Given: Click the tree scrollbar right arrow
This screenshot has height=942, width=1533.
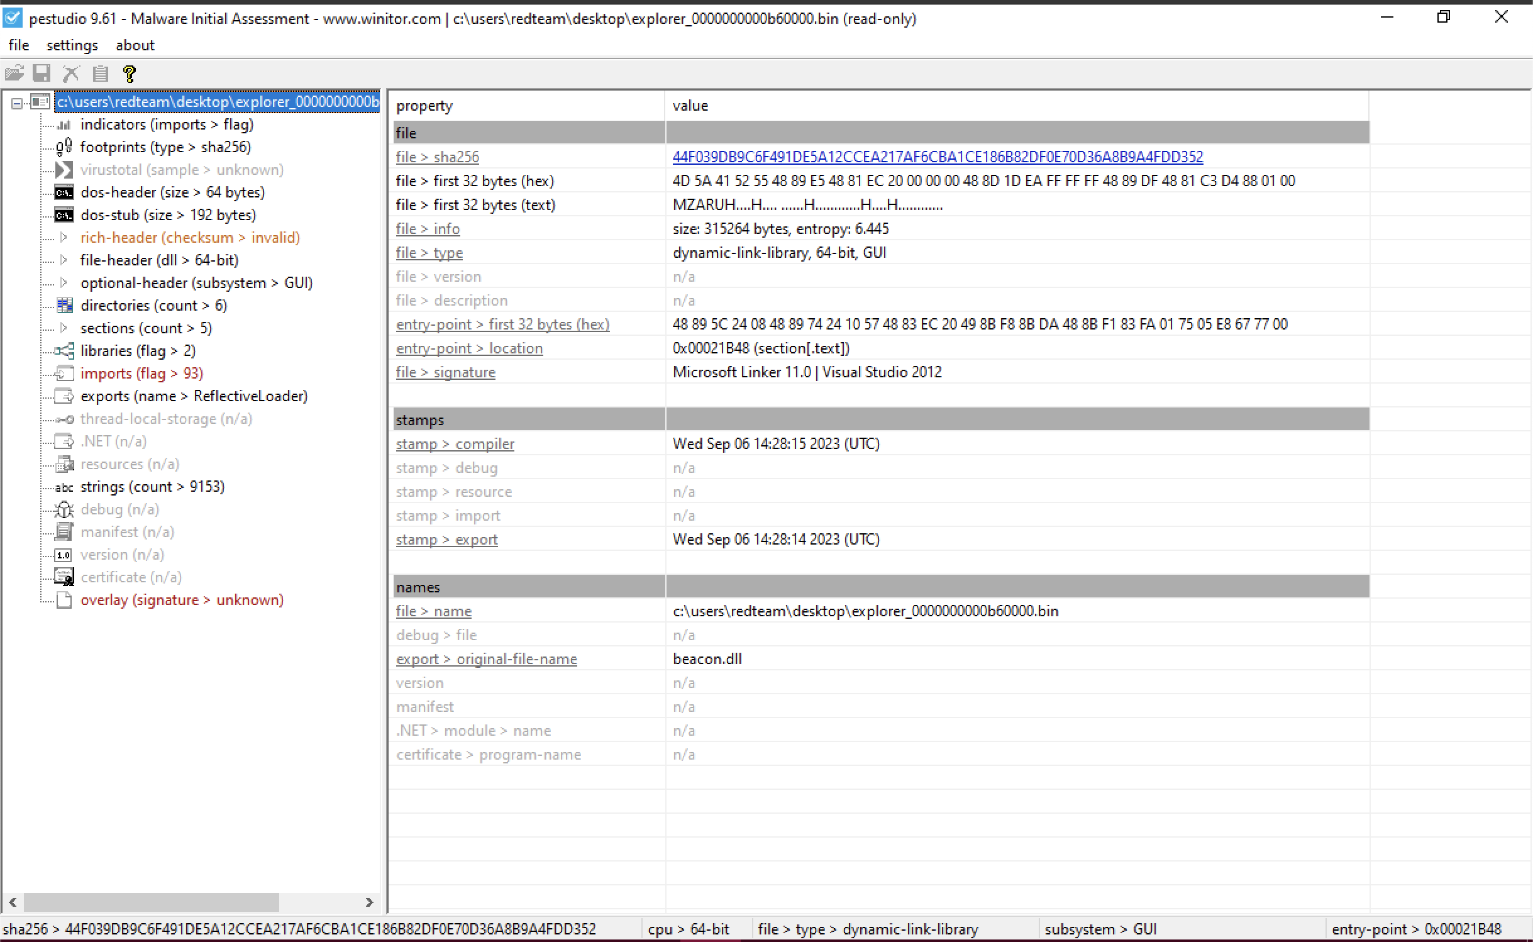Looking at the screenshot, I should 370,902.
